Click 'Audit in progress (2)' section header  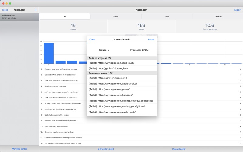point(122,58)
